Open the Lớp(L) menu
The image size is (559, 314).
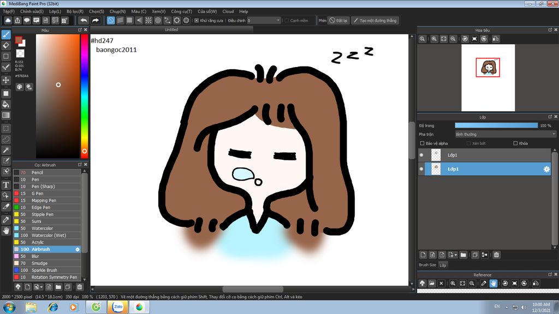[x=55, y=11]
